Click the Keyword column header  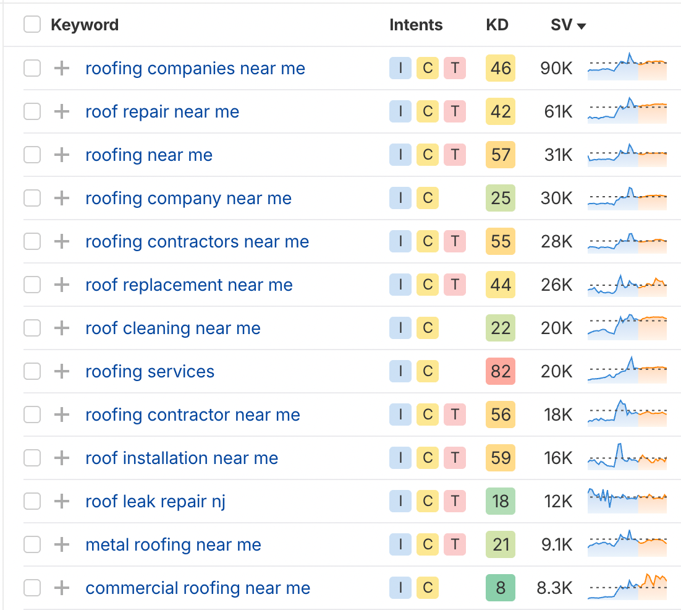[x=86, y=25]
